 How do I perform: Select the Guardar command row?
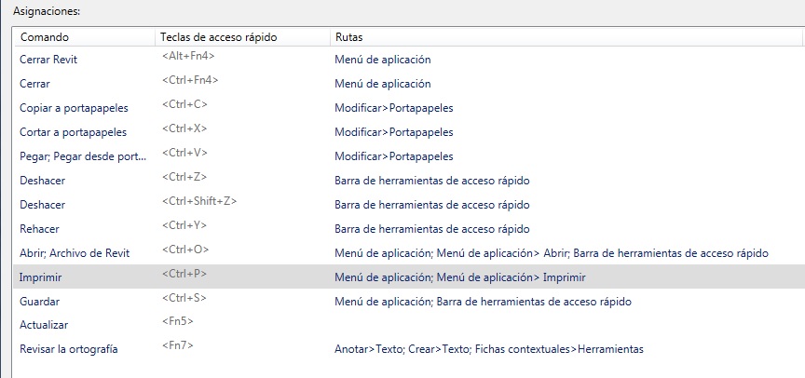[x=40, y=302]
